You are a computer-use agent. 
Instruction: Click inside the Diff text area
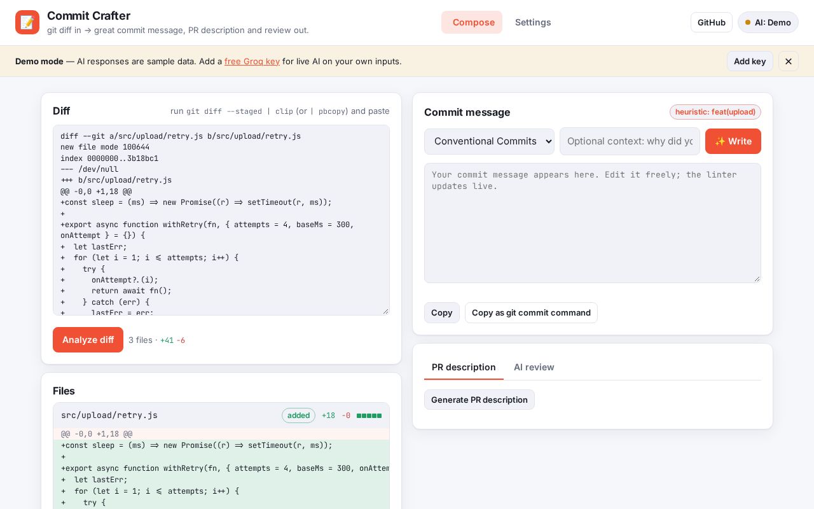(221, 220)
